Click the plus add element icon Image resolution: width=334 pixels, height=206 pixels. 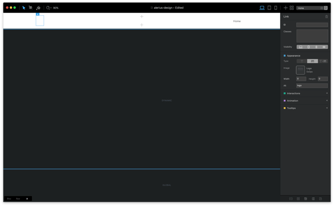click(286, 8)
